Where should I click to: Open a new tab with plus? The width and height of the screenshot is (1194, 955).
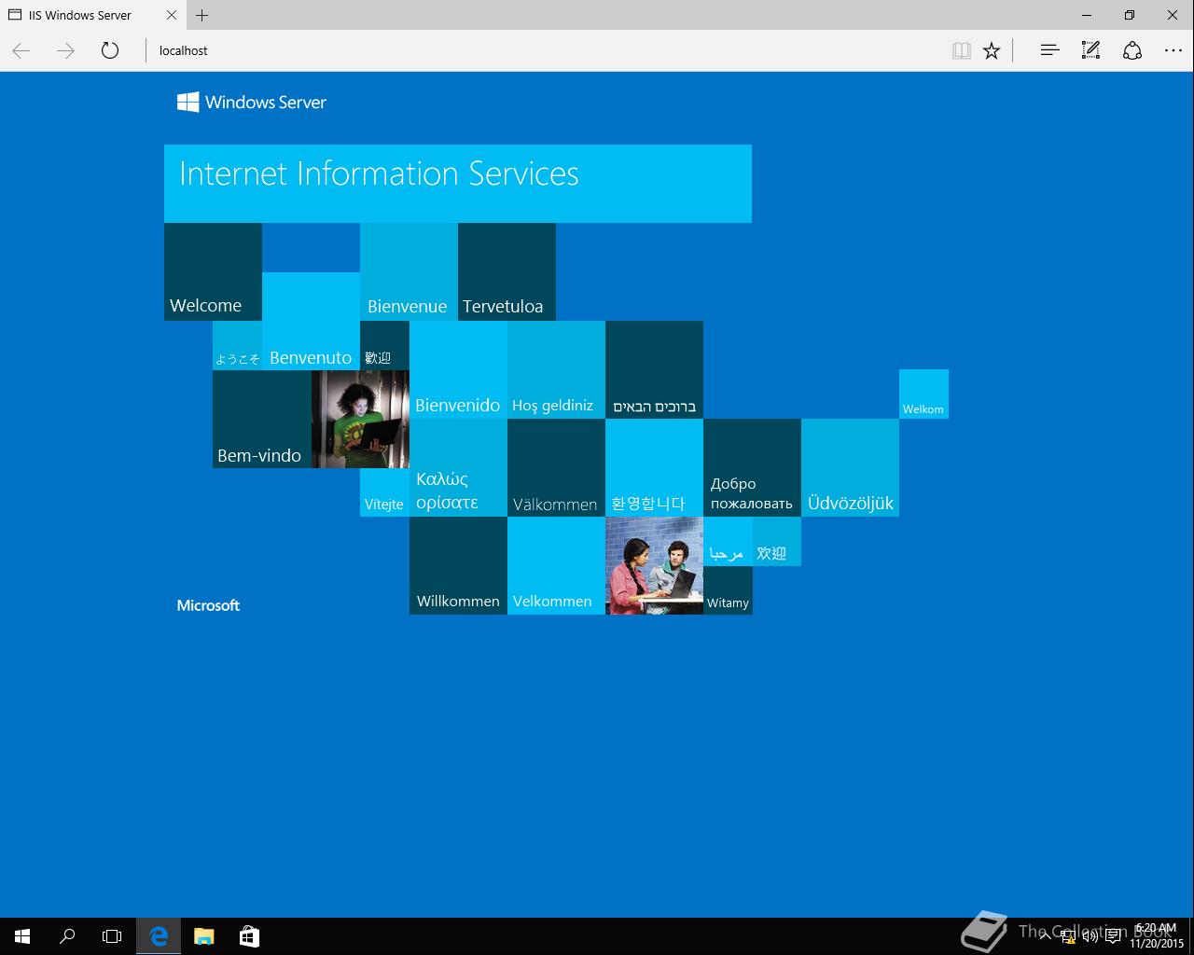201,15
